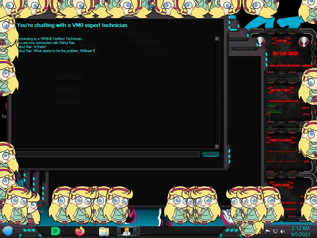Open the volume speaker tray icon
The height and width of the screenshot is (238, 317).
283,231
